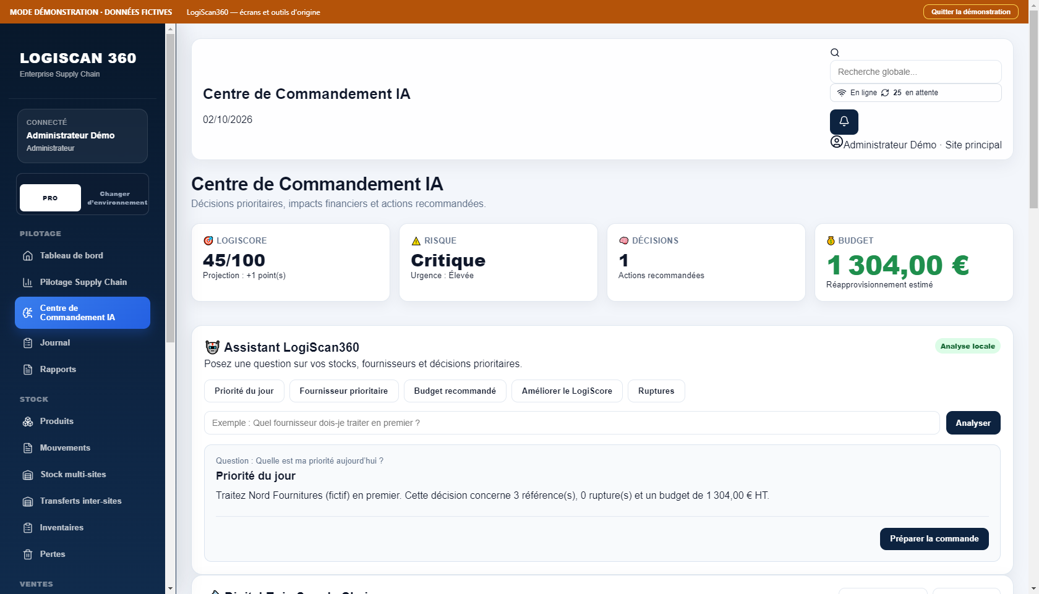Click the notification bell icon
1039x594 pixels.
pos(844,122)
